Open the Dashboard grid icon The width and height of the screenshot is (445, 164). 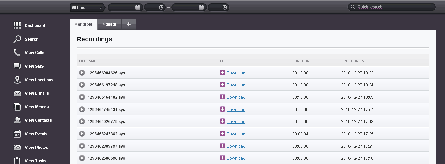pos(17,25)
